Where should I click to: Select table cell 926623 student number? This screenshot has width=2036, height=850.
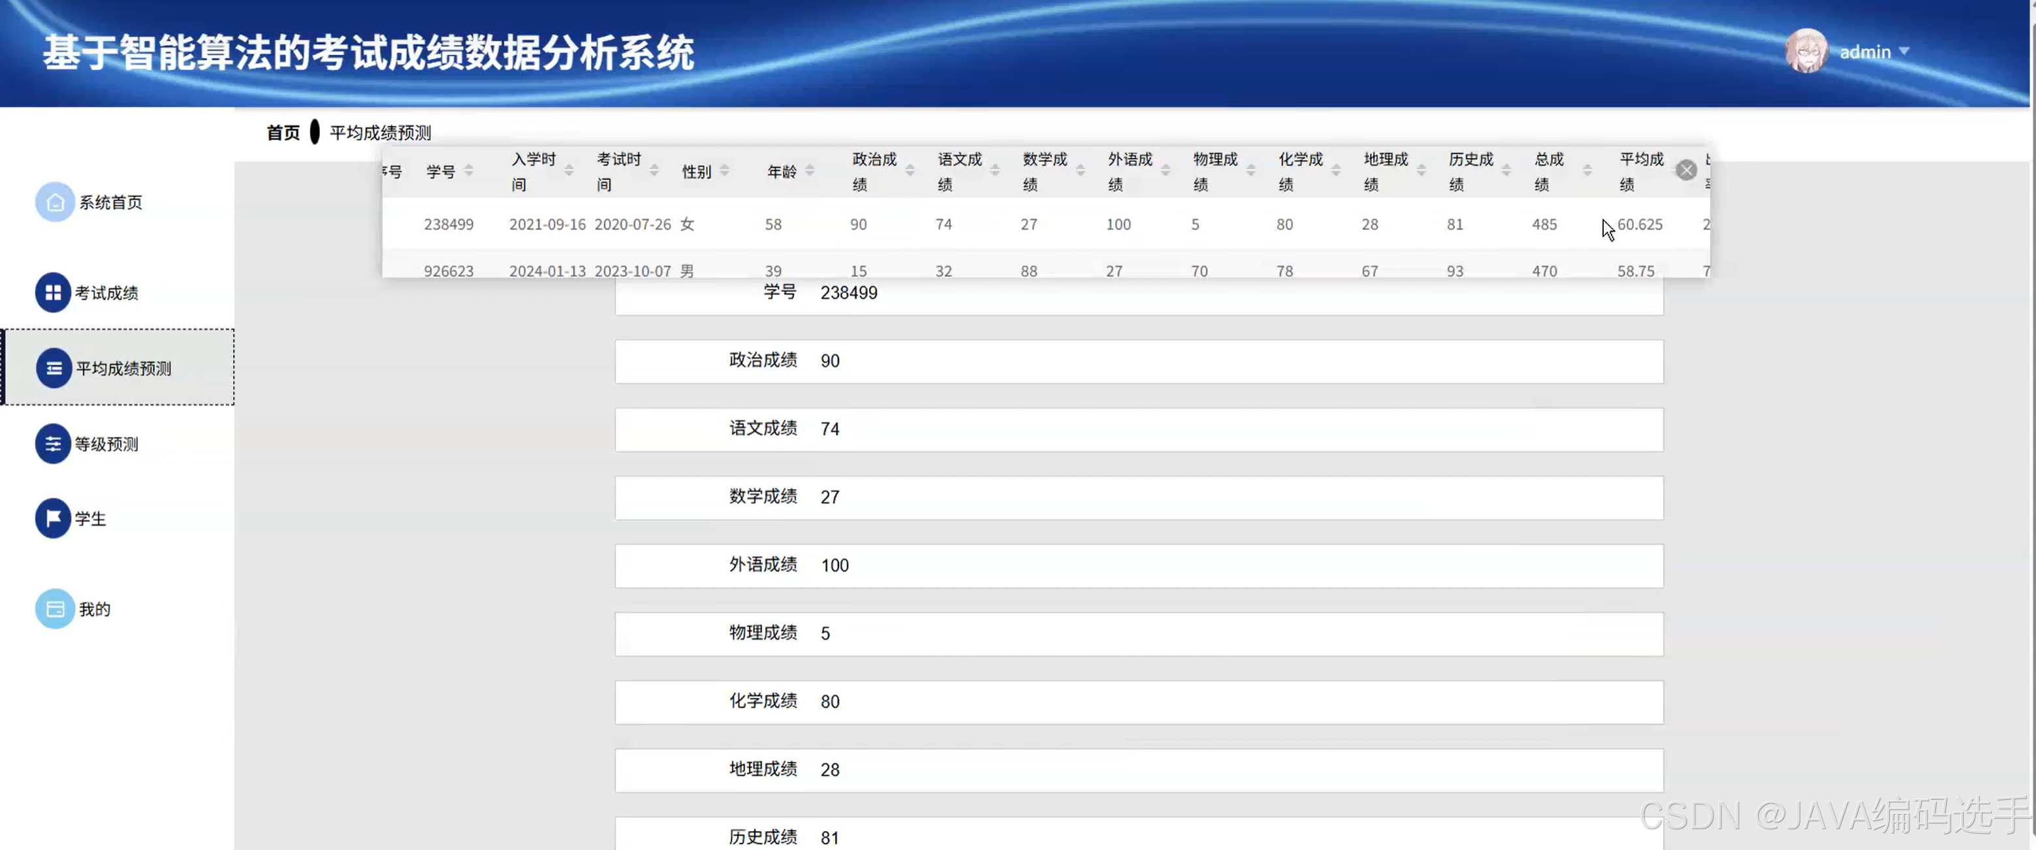click(x=449, y=270)
